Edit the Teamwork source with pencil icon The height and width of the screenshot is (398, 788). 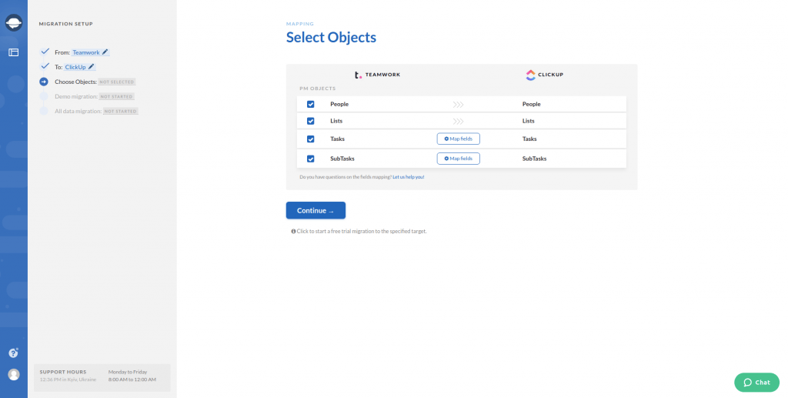click(105, 52)
